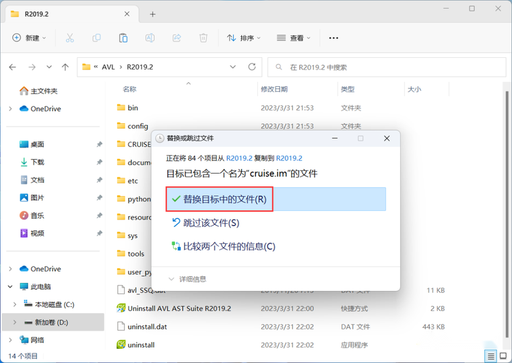Screen dimensions: 512x363
Task: Sort by 类型 column header
Action: [x=348, y=89]
